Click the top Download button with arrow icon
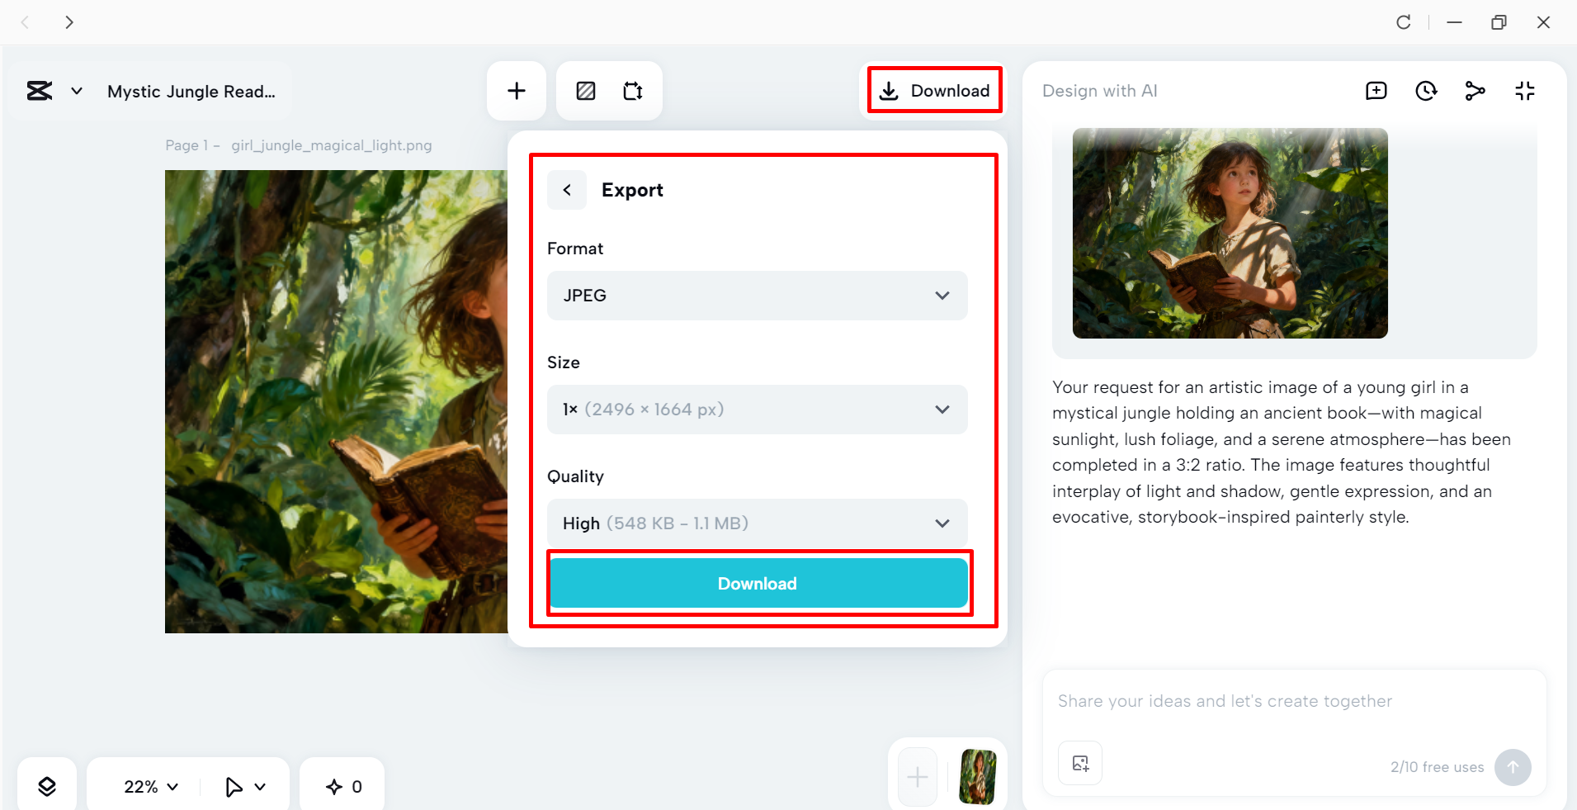This screenshot has width=1577, height=810. 935,91
